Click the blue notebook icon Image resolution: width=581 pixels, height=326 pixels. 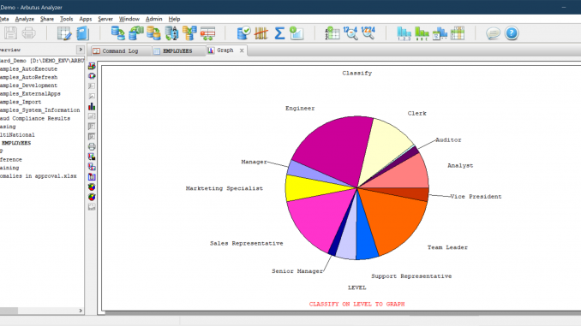tap(82, 33)
